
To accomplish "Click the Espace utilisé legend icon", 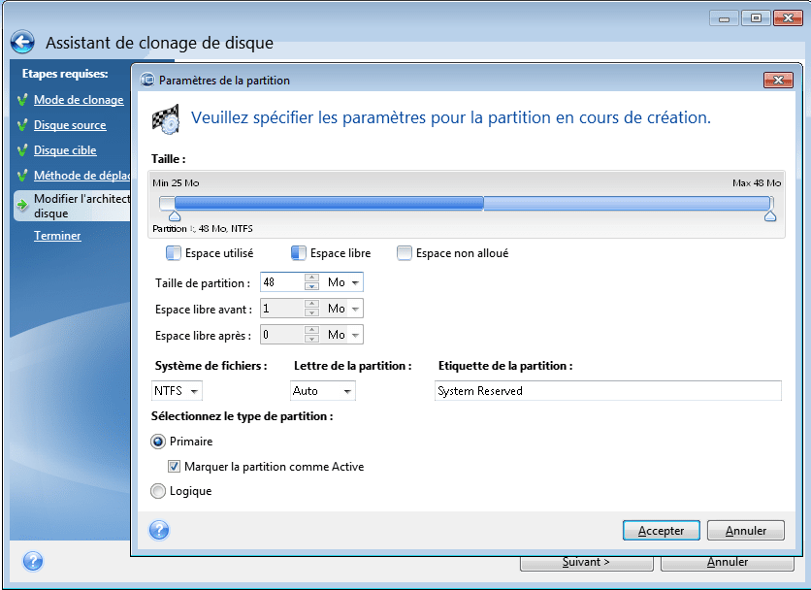I will click(x=174, y=253).
